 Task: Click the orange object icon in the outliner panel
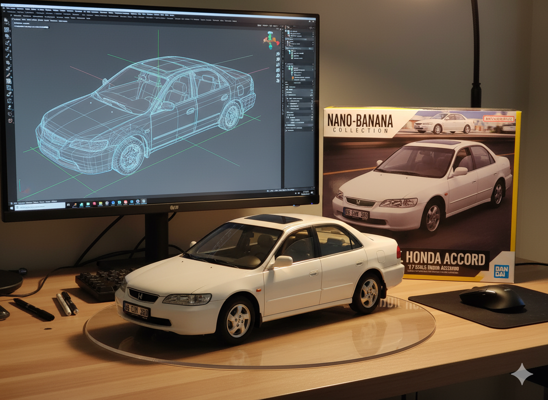pos(293,78)
